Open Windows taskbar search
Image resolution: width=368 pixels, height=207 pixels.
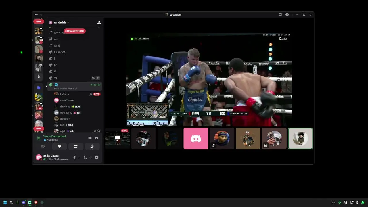[x=11, y=202]
